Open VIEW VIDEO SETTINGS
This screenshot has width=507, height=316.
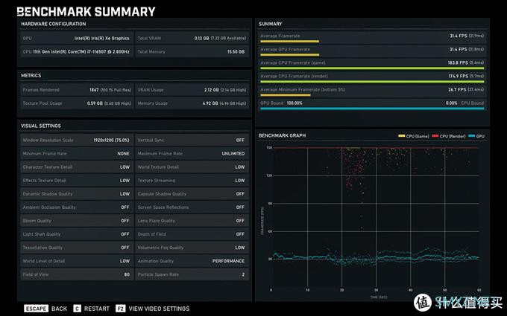159,309
